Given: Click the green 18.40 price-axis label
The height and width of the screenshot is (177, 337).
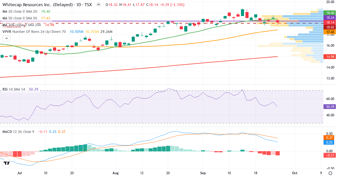Looking at the screenshot, I should (329, 13).
